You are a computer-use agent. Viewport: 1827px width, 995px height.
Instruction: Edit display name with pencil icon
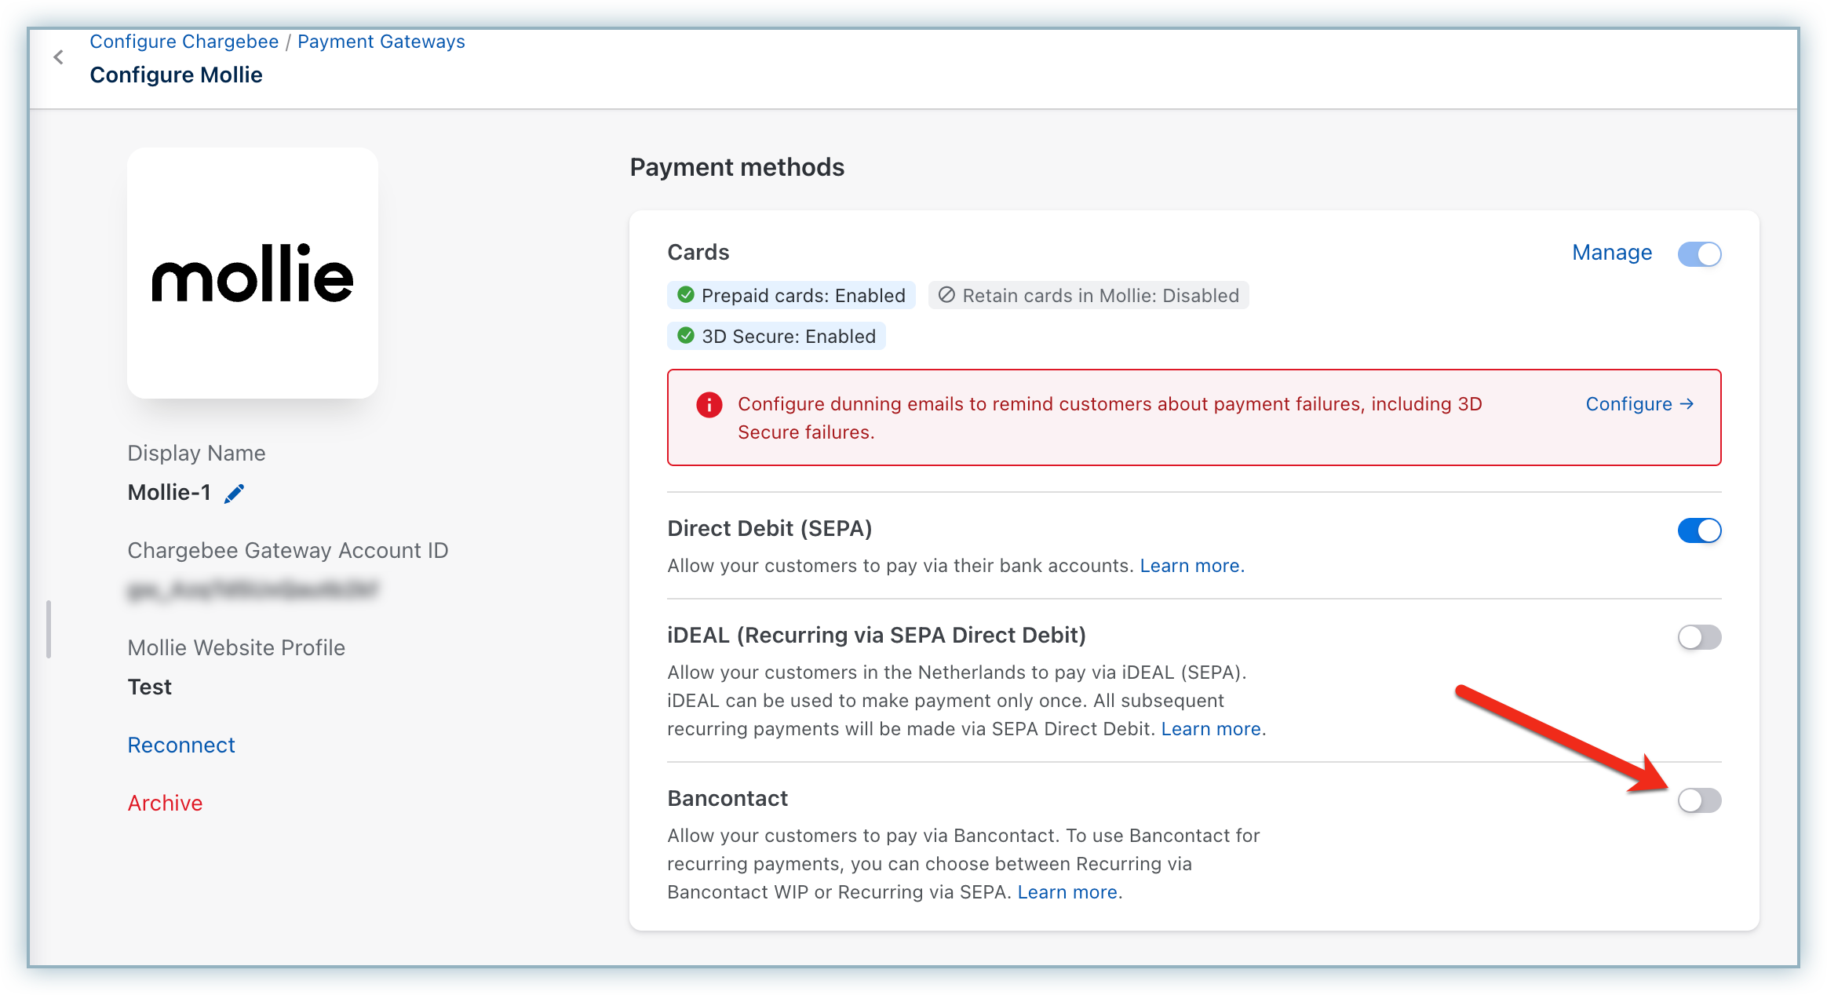click(234, 494)
